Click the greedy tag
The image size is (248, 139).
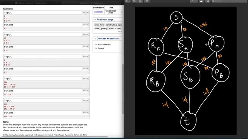104,29
